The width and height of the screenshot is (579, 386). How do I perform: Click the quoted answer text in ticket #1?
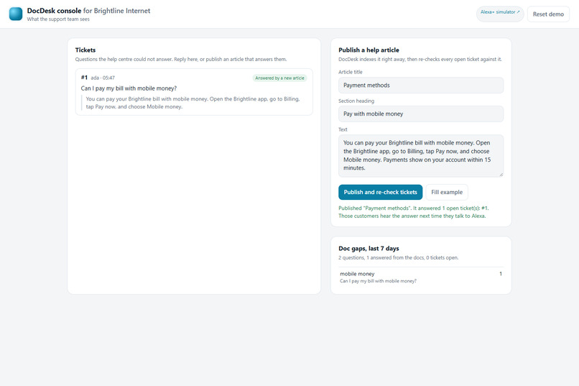tap(193, 103)
